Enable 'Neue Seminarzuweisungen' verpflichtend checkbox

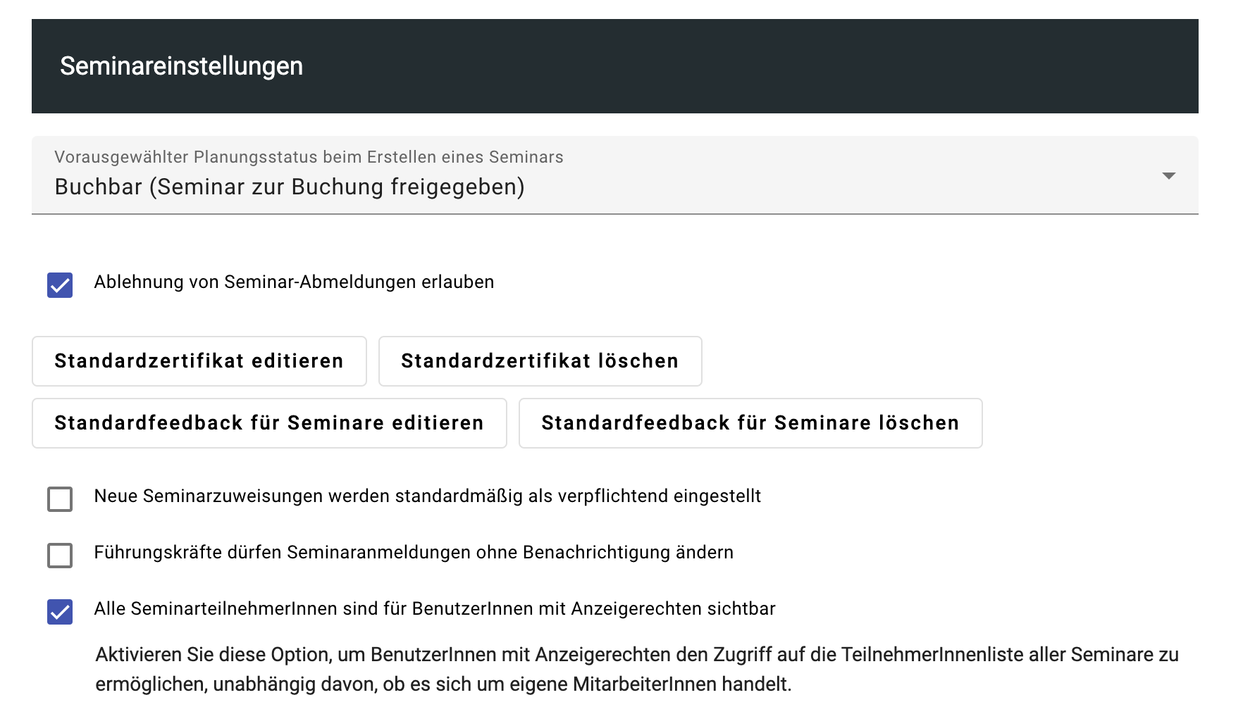point(60,499)
